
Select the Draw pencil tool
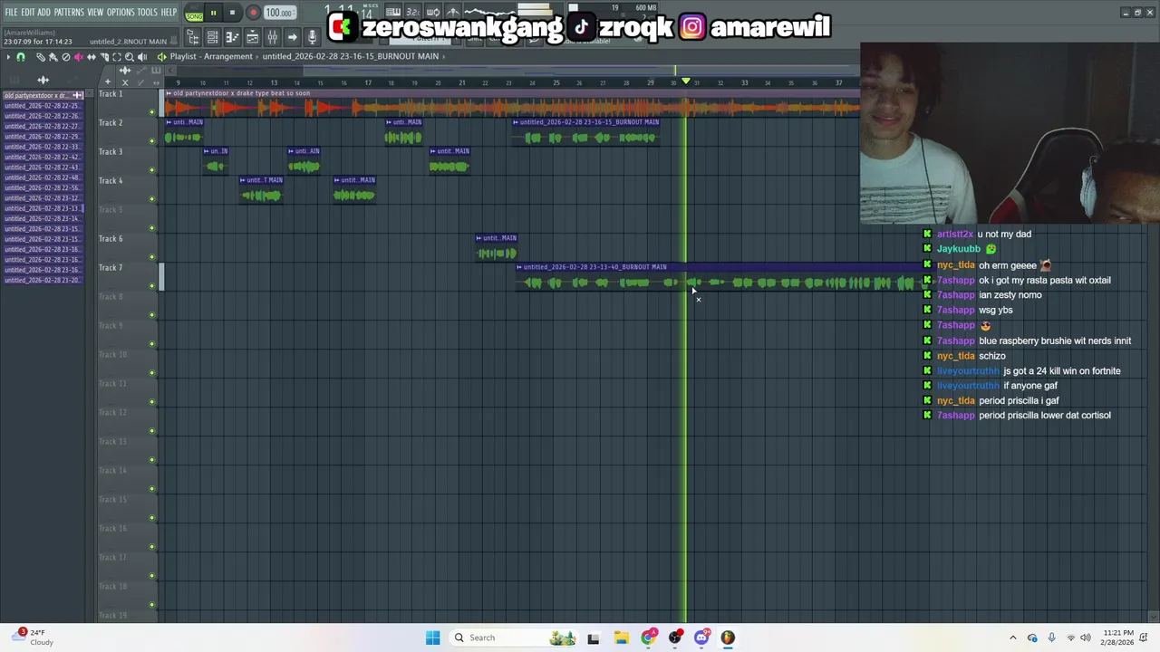[41, 56]
